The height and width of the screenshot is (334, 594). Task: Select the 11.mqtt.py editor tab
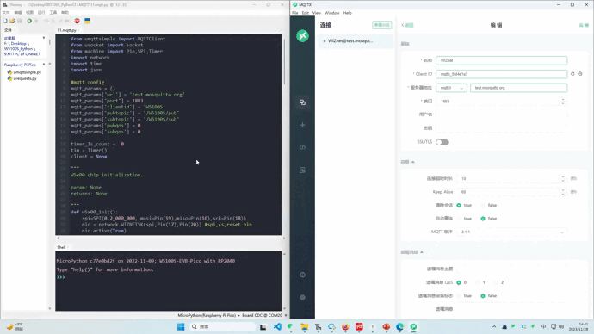(x=66, y=30)
